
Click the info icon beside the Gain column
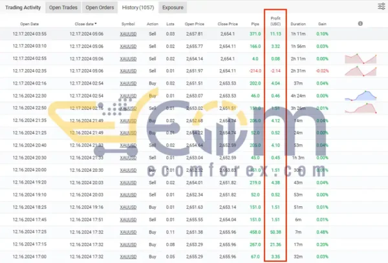coord(360,23)
